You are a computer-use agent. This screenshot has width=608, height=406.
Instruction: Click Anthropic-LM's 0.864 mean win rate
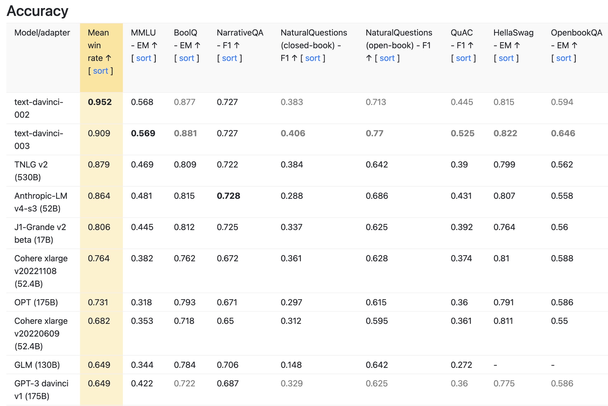coord(99,196)
